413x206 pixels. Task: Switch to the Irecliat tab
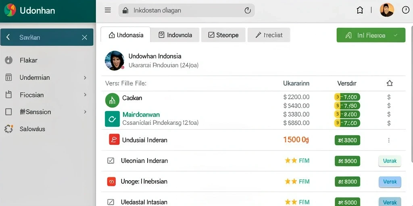[269, 35]
